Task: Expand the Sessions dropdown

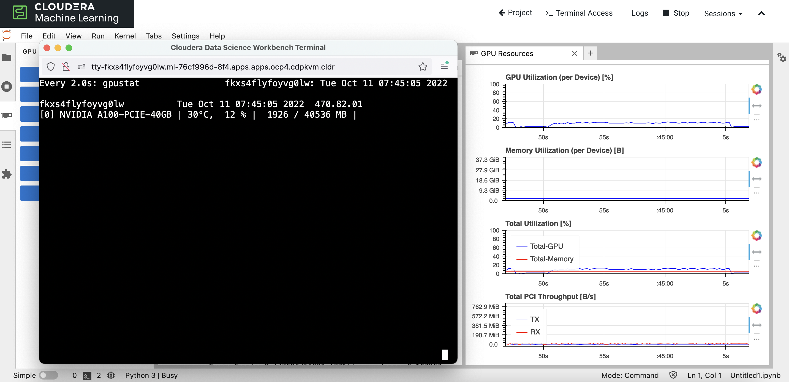Action: 723,13
